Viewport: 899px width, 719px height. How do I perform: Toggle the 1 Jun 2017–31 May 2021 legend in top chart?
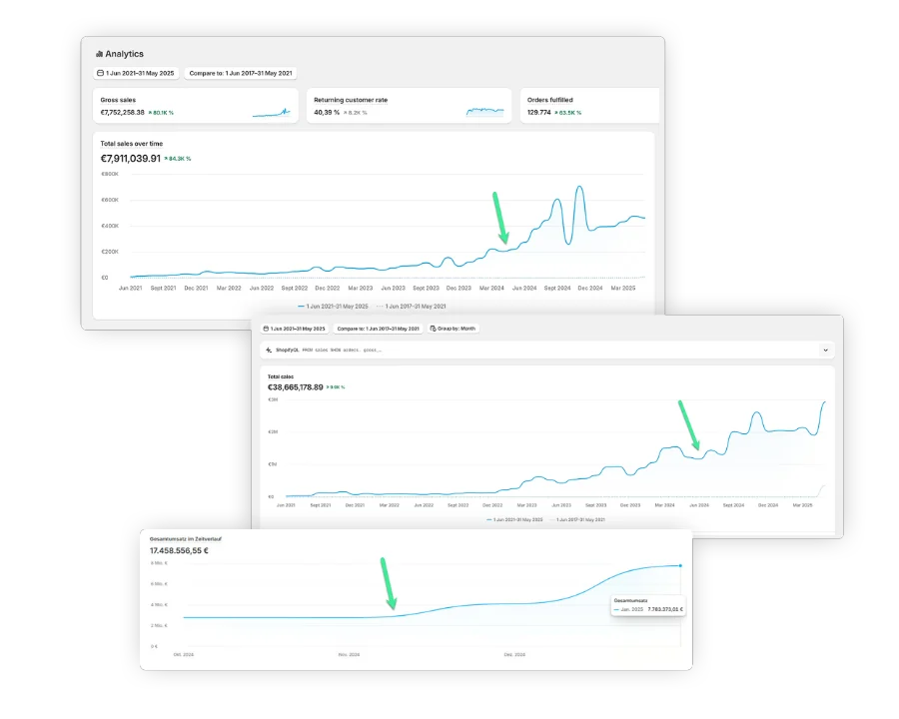(412, 307)
